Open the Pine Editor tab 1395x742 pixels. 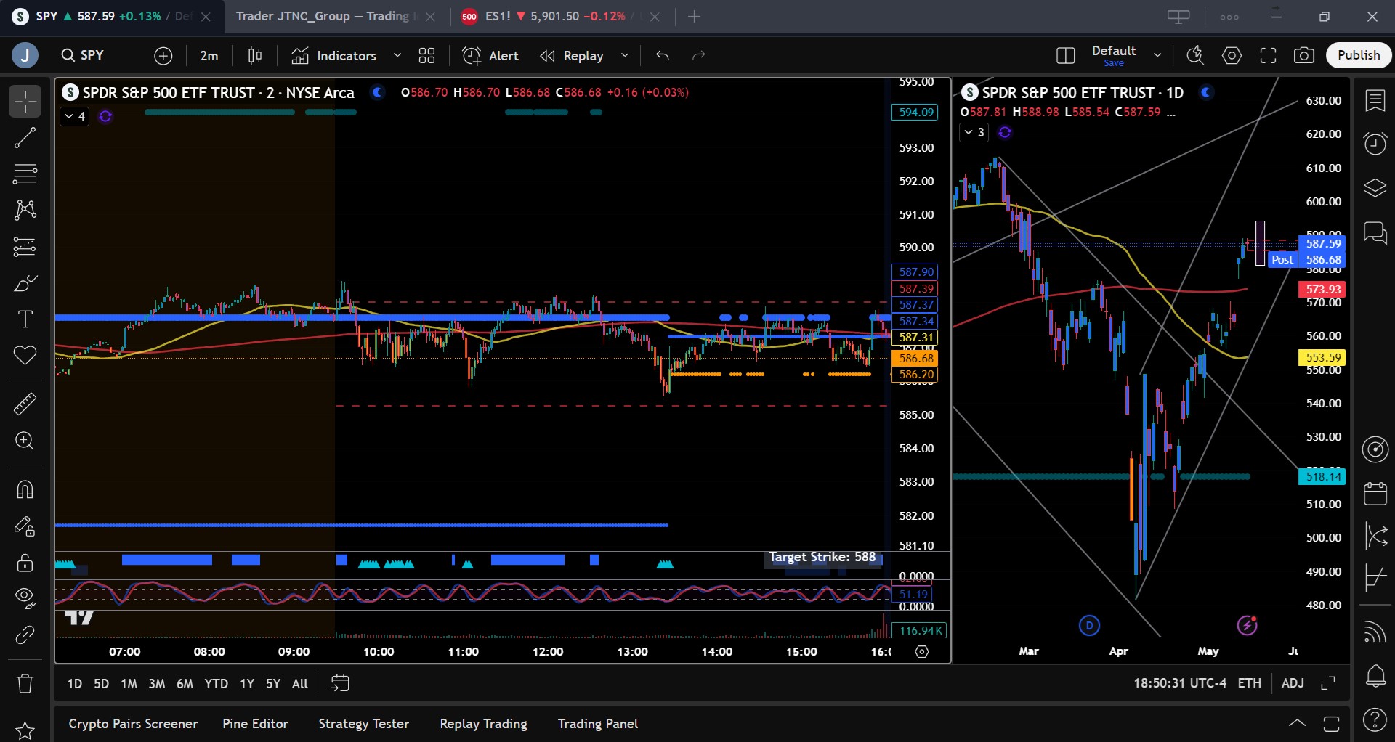click(255, 724)
